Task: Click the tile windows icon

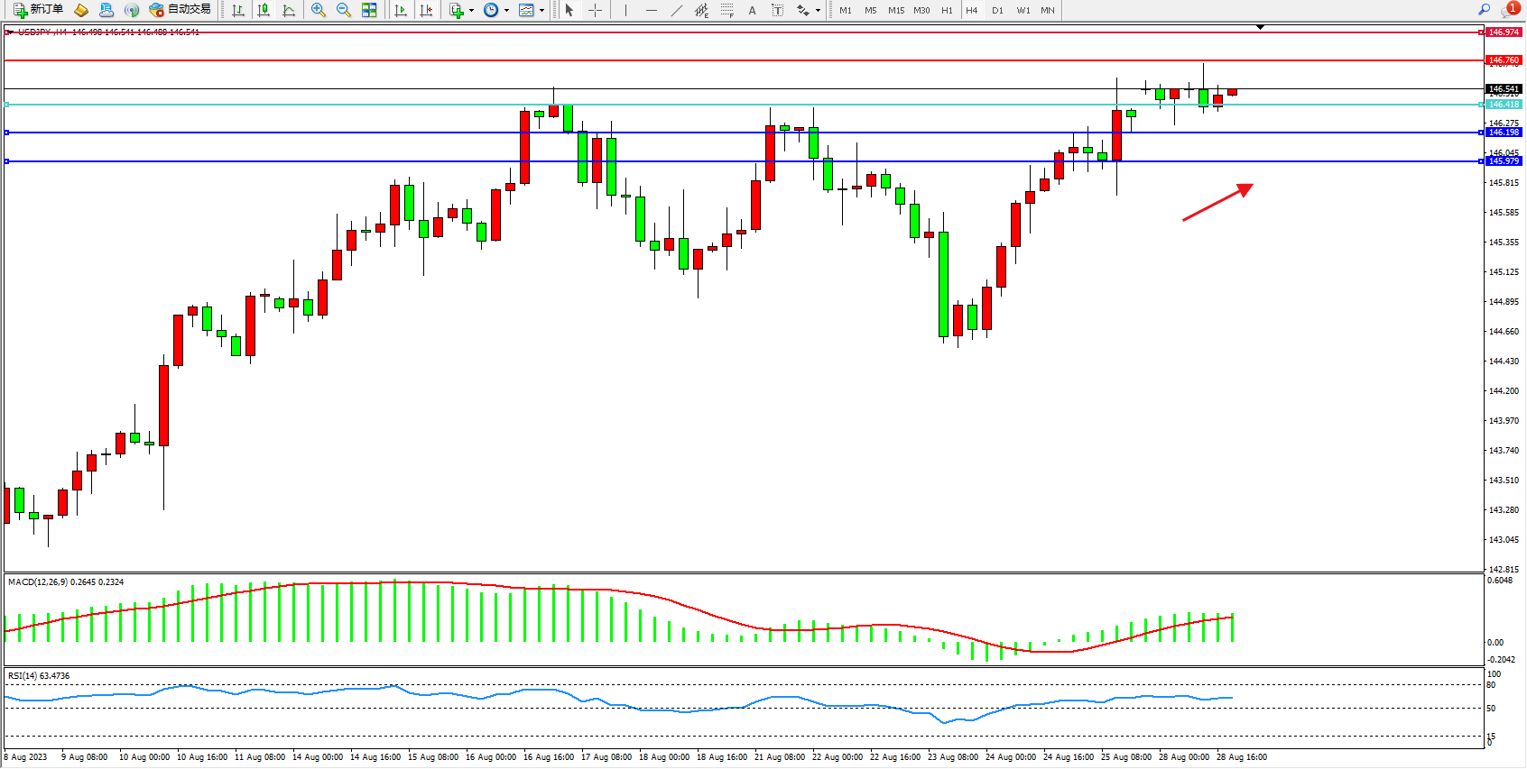Action: pyautogui.click(x=369, y=10)
